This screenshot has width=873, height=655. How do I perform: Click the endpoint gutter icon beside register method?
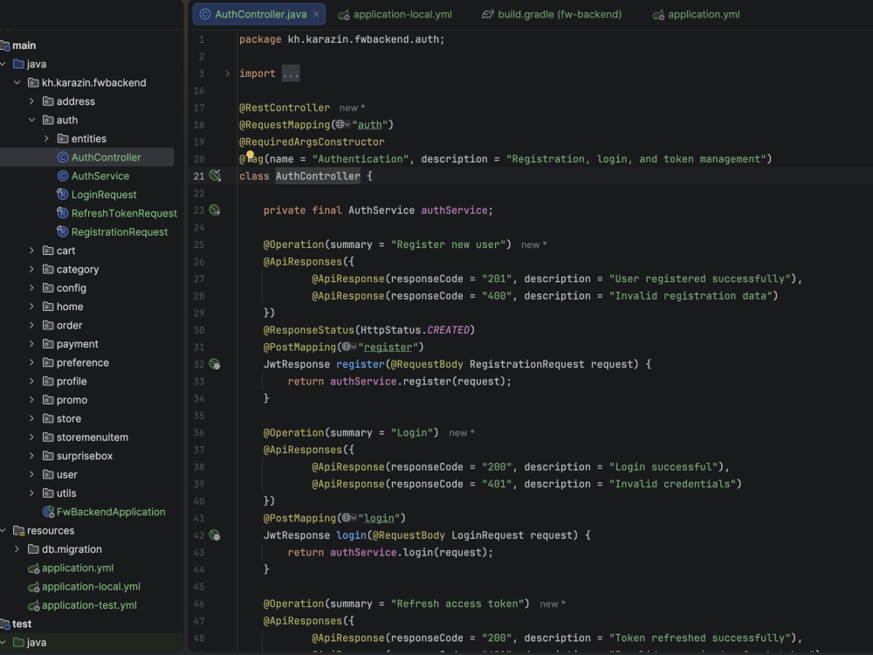click(x=215, y=364)
